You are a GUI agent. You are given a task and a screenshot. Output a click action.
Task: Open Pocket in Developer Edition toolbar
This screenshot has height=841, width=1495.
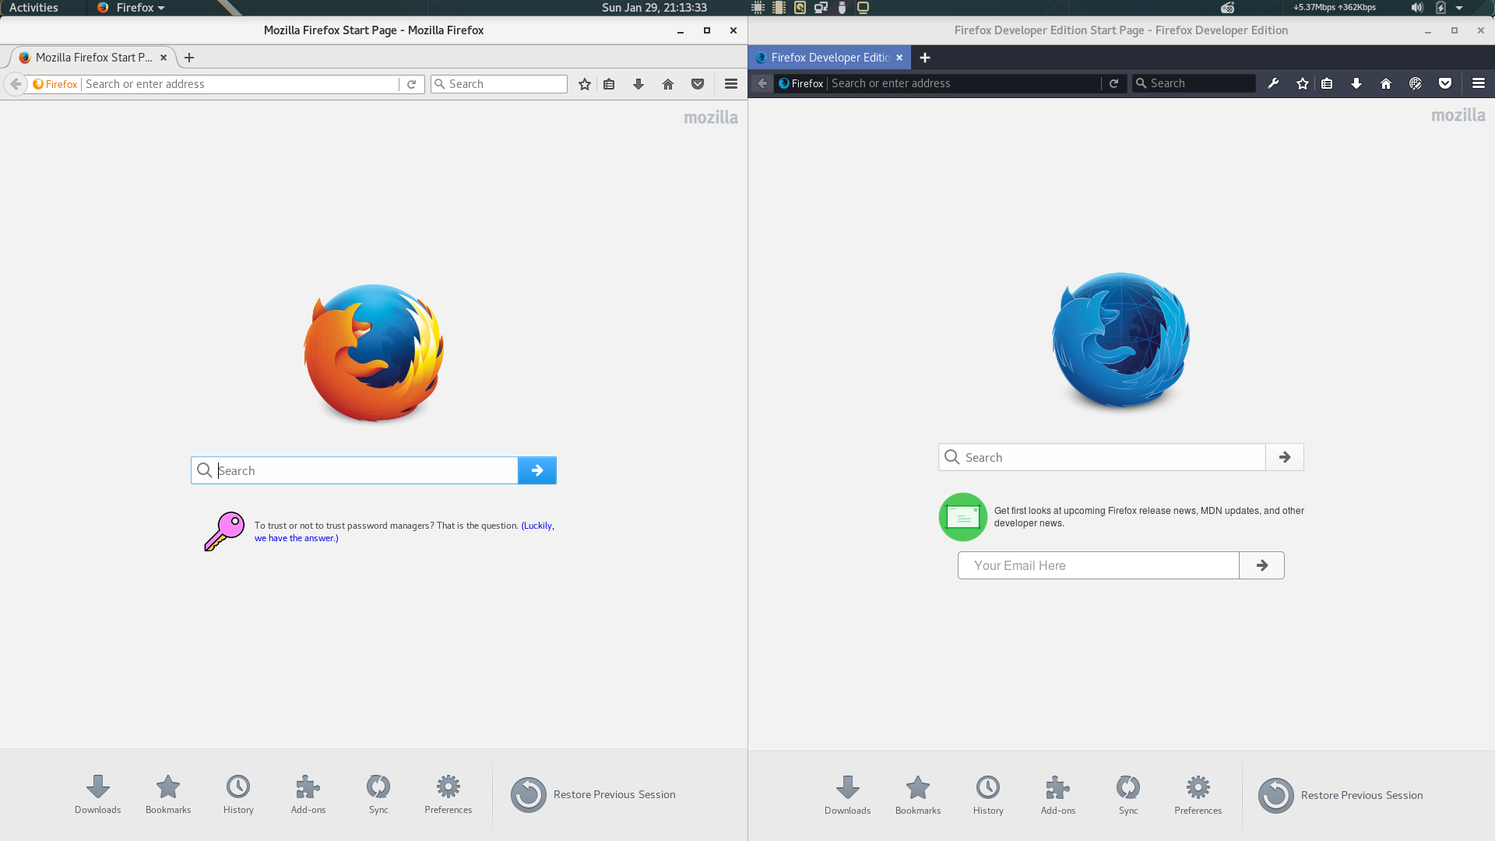1445,83
